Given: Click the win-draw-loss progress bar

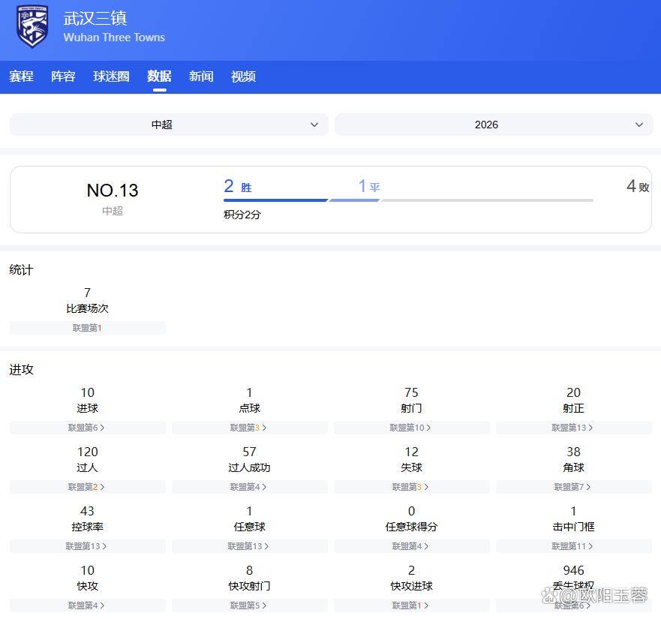Looking at the screenshot, I should 408,200.
